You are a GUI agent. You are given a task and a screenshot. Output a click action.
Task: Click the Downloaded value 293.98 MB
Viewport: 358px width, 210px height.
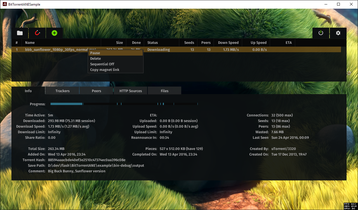[71, 121]
